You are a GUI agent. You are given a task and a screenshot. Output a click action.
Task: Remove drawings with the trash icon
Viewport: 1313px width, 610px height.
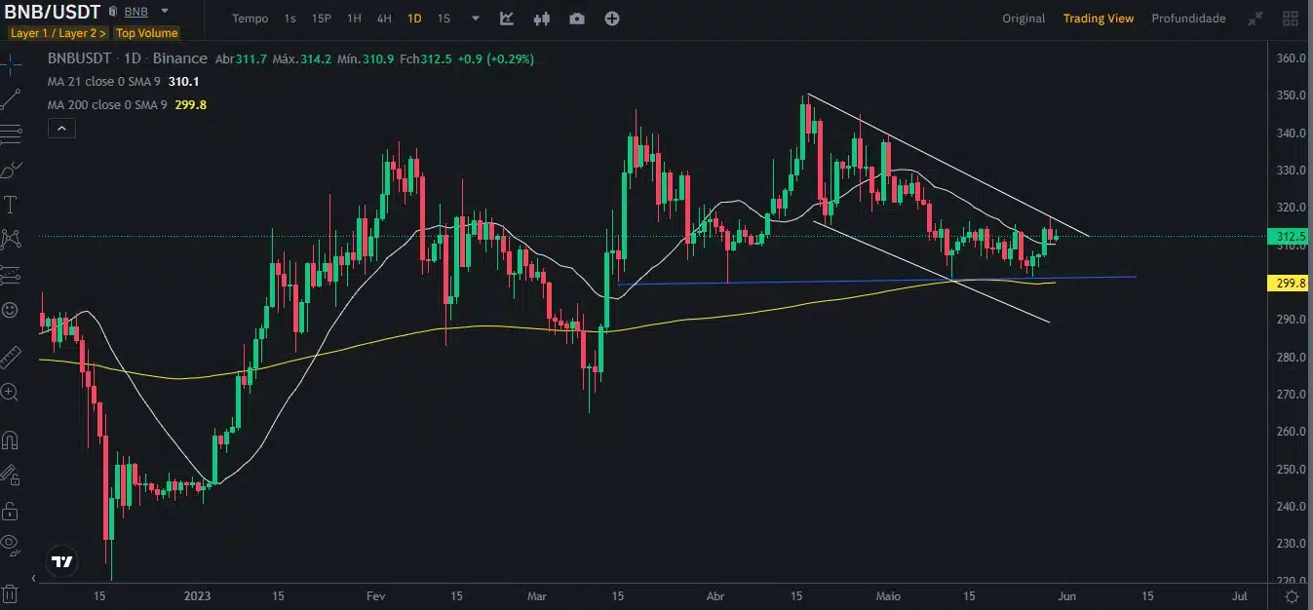tap(10, 593)
